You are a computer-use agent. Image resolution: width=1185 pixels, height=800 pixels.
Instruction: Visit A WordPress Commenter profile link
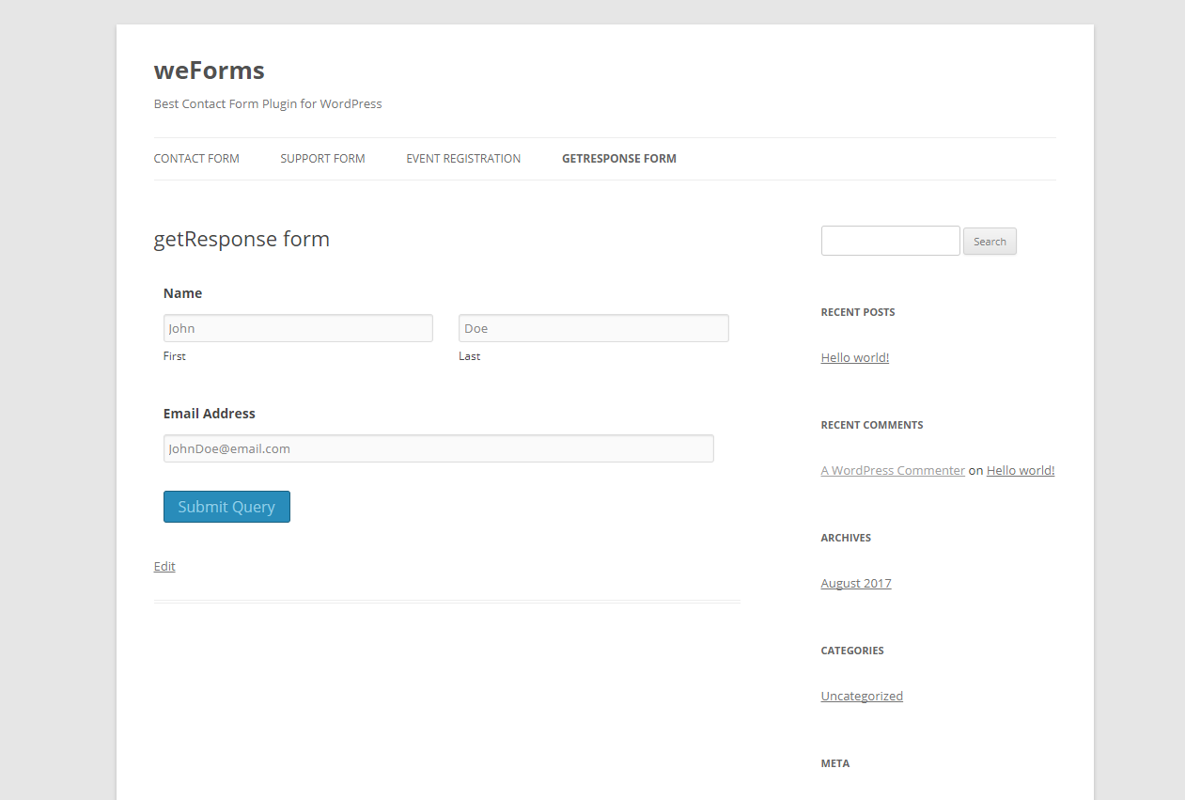tap(892, 469)
